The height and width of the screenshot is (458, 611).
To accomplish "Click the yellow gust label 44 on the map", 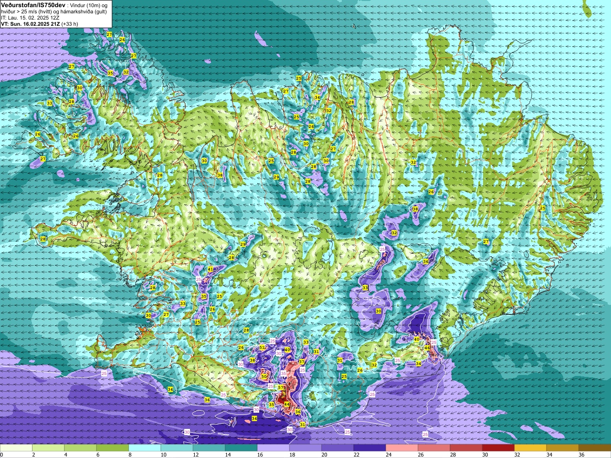I will [287, 404].
